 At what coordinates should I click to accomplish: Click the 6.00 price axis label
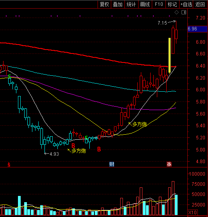[x=200, y=90]
